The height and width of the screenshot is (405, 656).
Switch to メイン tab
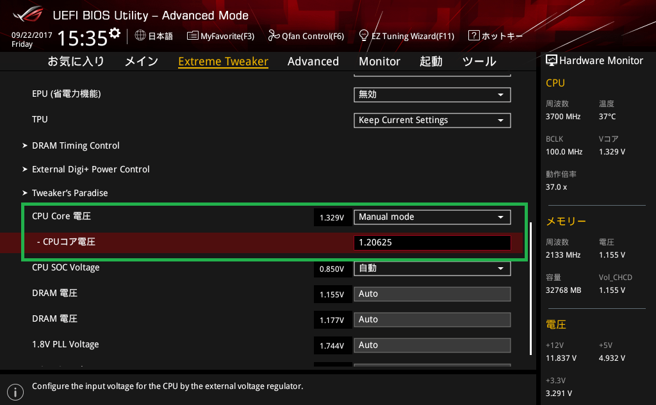click(142, 61)
